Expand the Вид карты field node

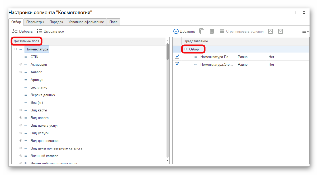tap(21, 110)
